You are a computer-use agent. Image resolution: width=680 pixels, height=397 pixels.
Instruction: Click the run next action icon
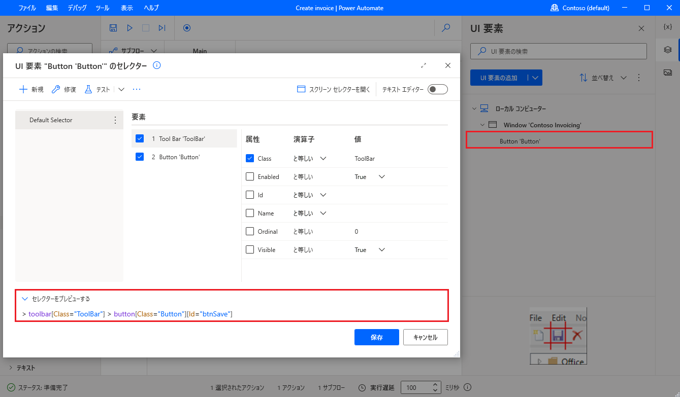click(162, 28)
